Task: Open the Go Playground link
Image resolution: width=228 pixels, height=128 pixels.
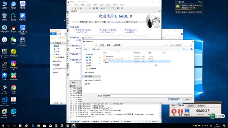Action: pos(108,32)
